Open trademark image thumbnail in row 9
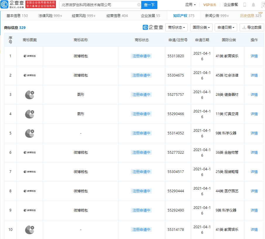The width and height of the screenshot is (265, 239). point(30,210)
